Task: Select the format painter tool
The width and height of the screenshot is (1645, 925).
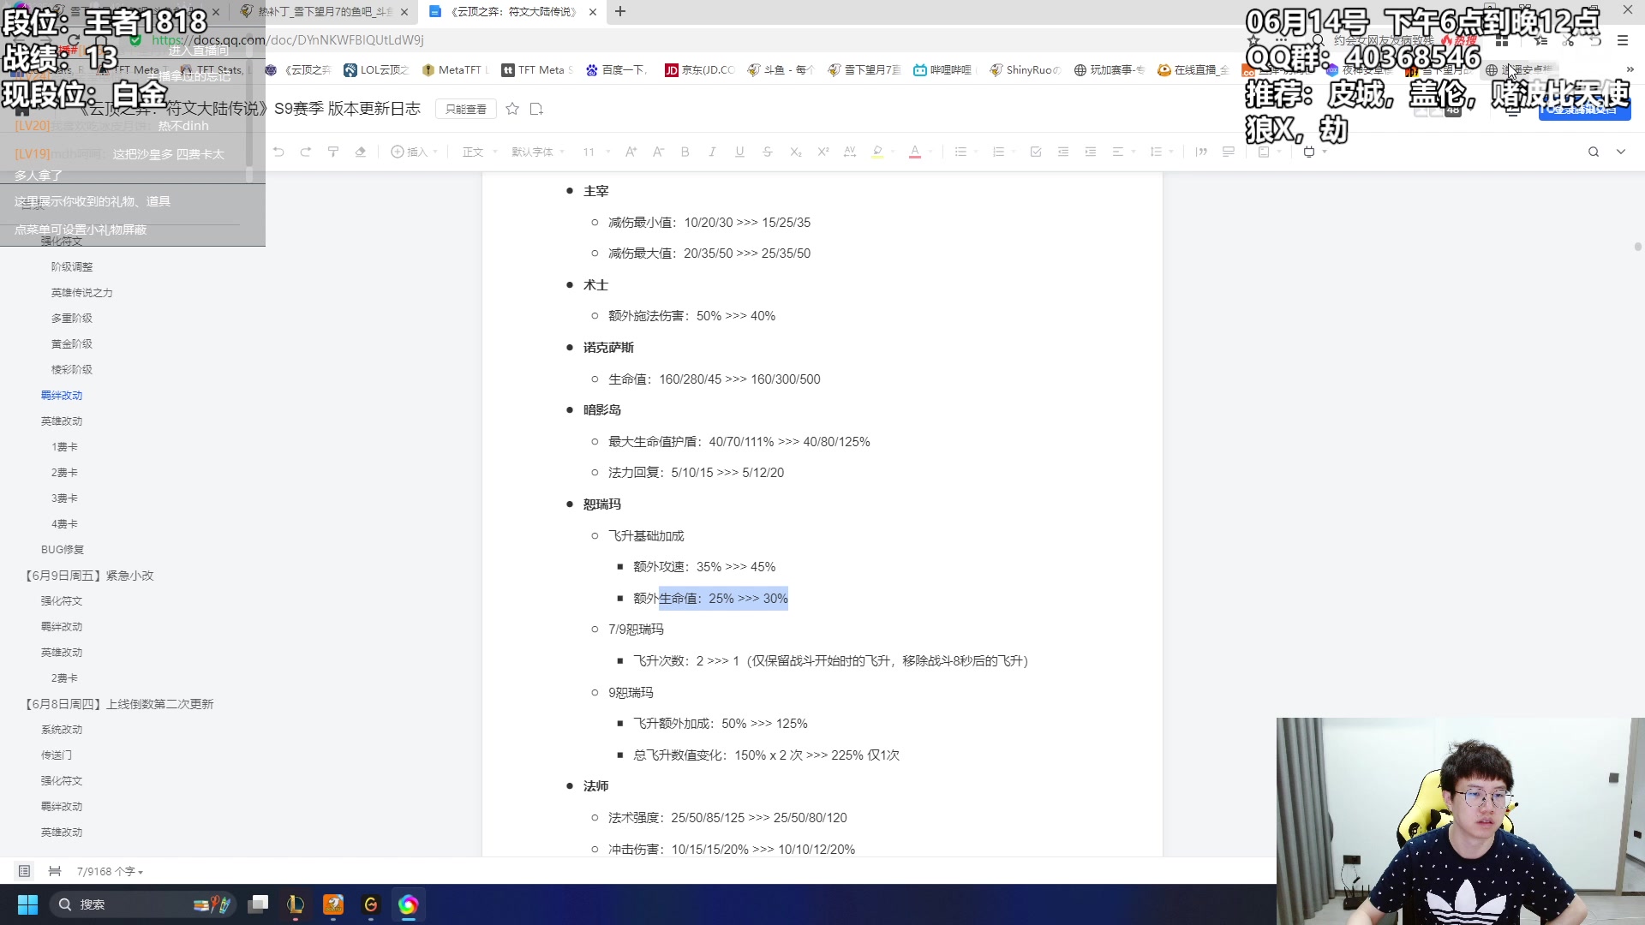Action: click(333, 152)
